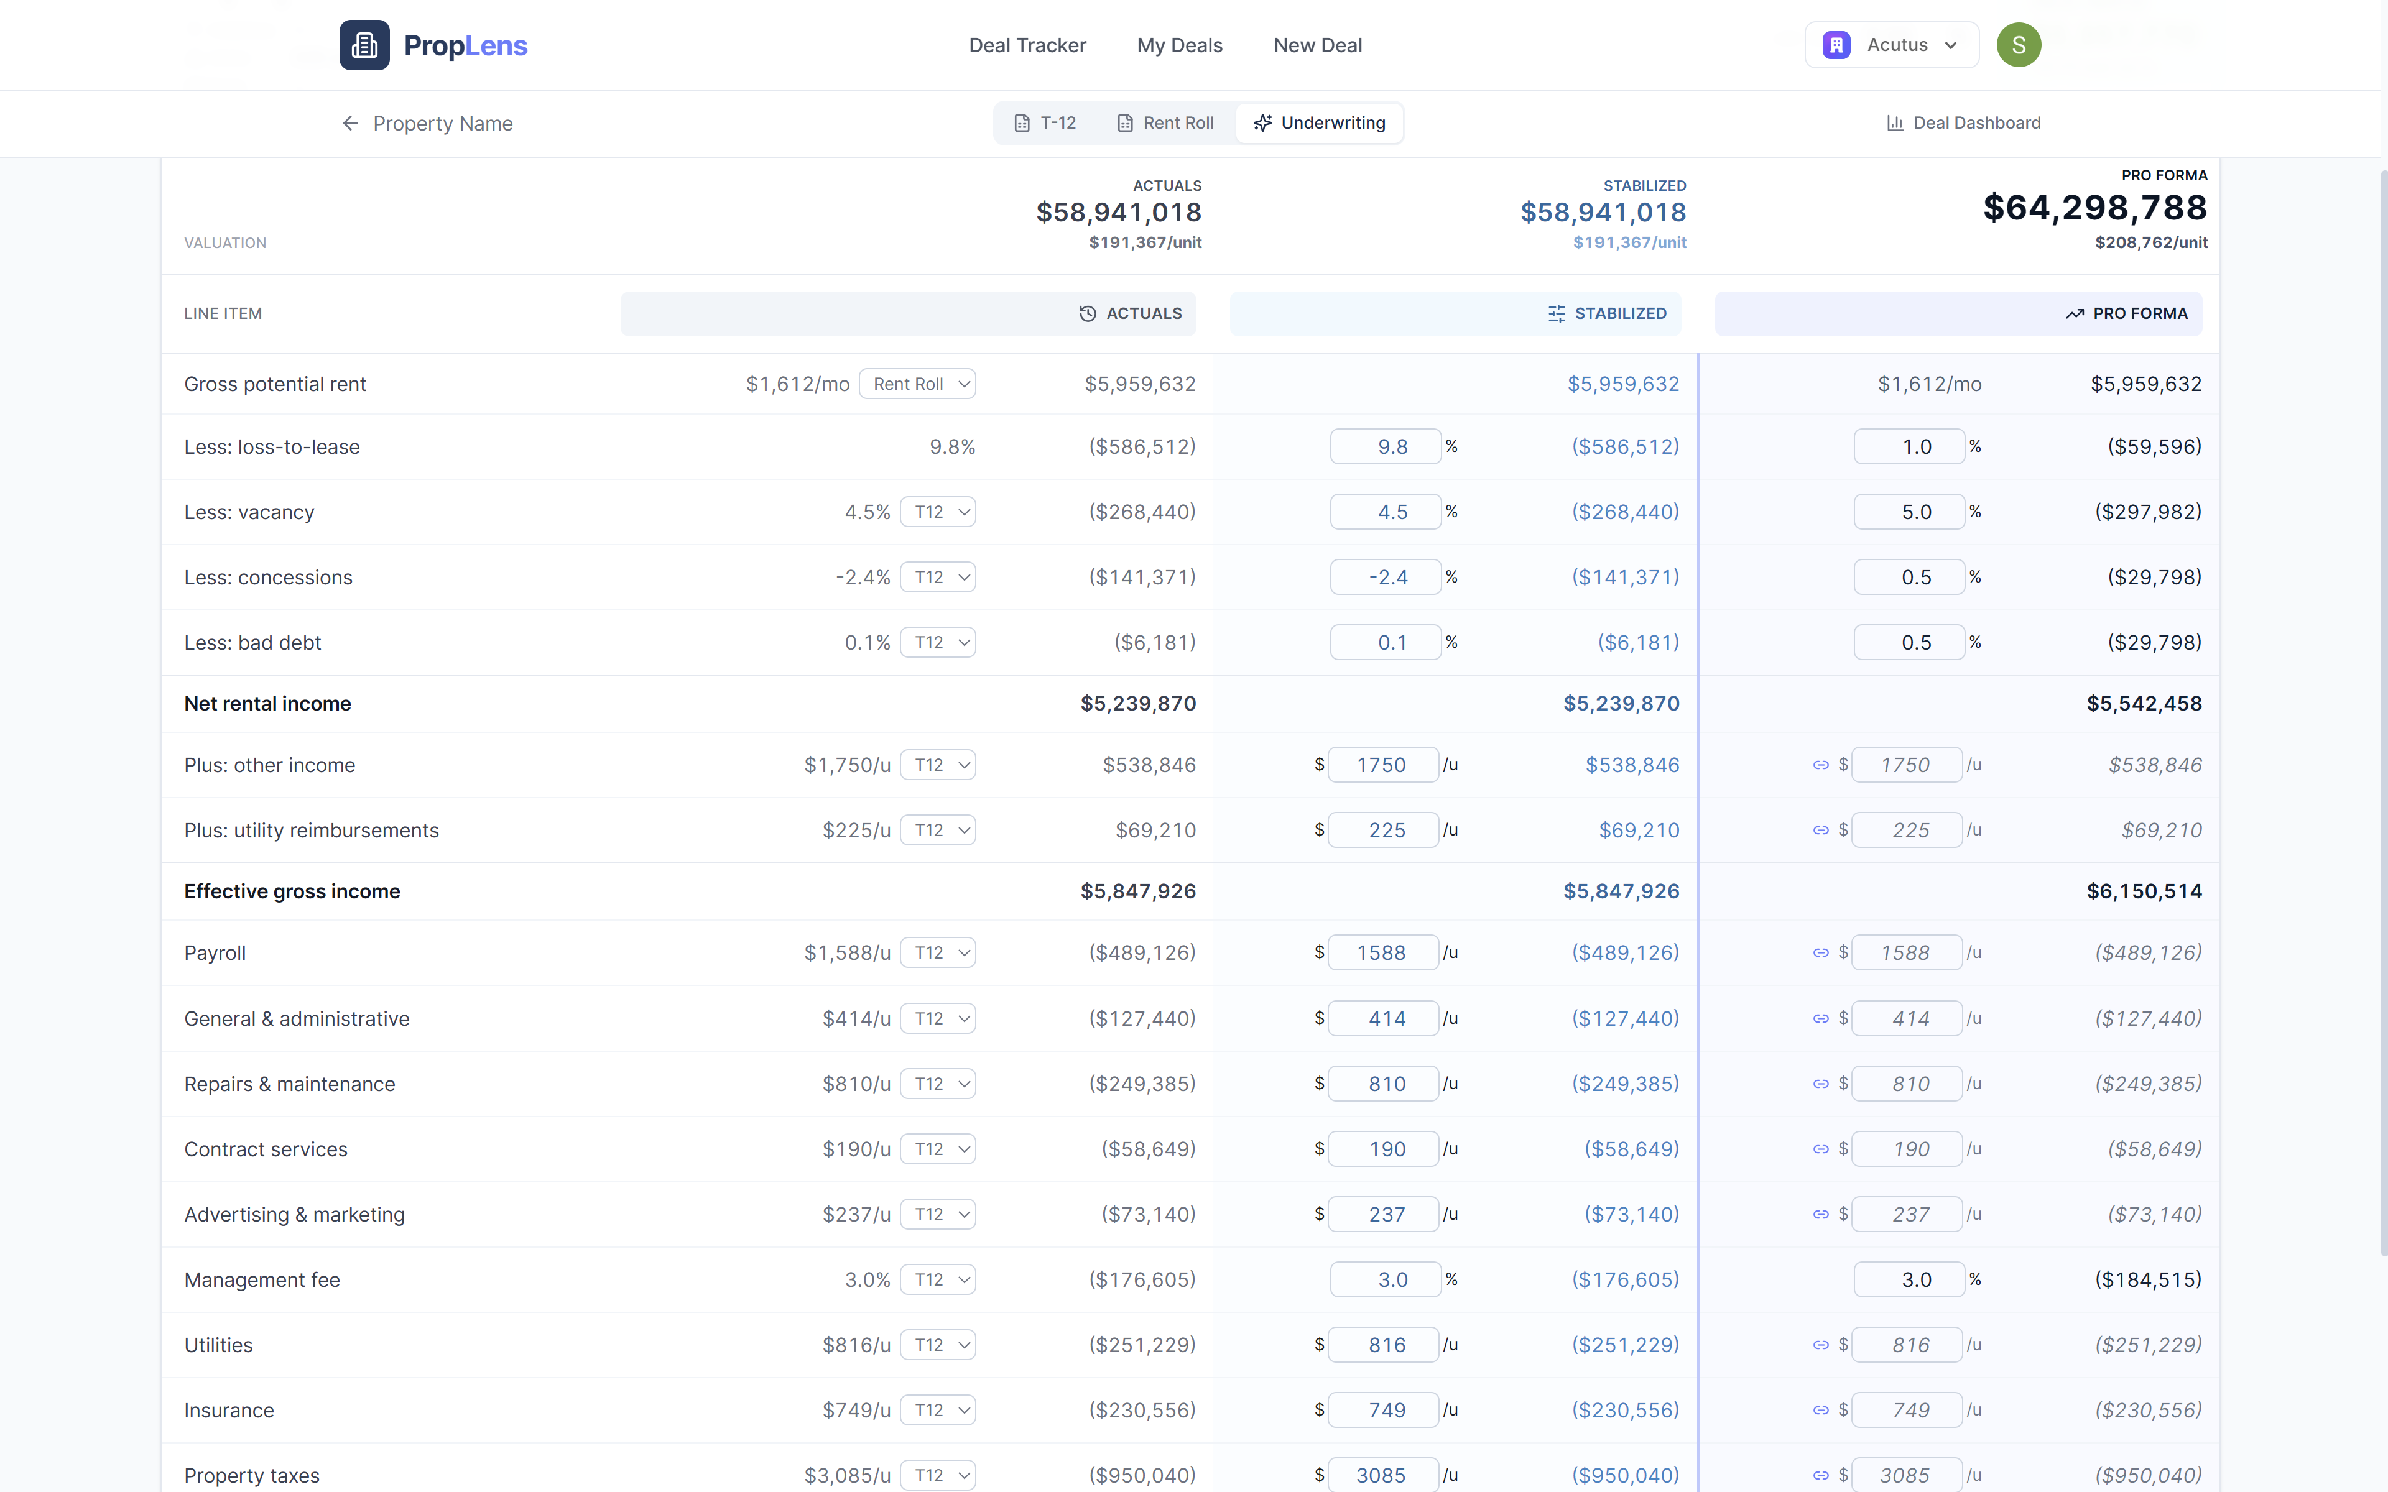Click the Acutus purple workspace icon
The height and width of the screenshot is (1492, 2388).
point(1836,45)
